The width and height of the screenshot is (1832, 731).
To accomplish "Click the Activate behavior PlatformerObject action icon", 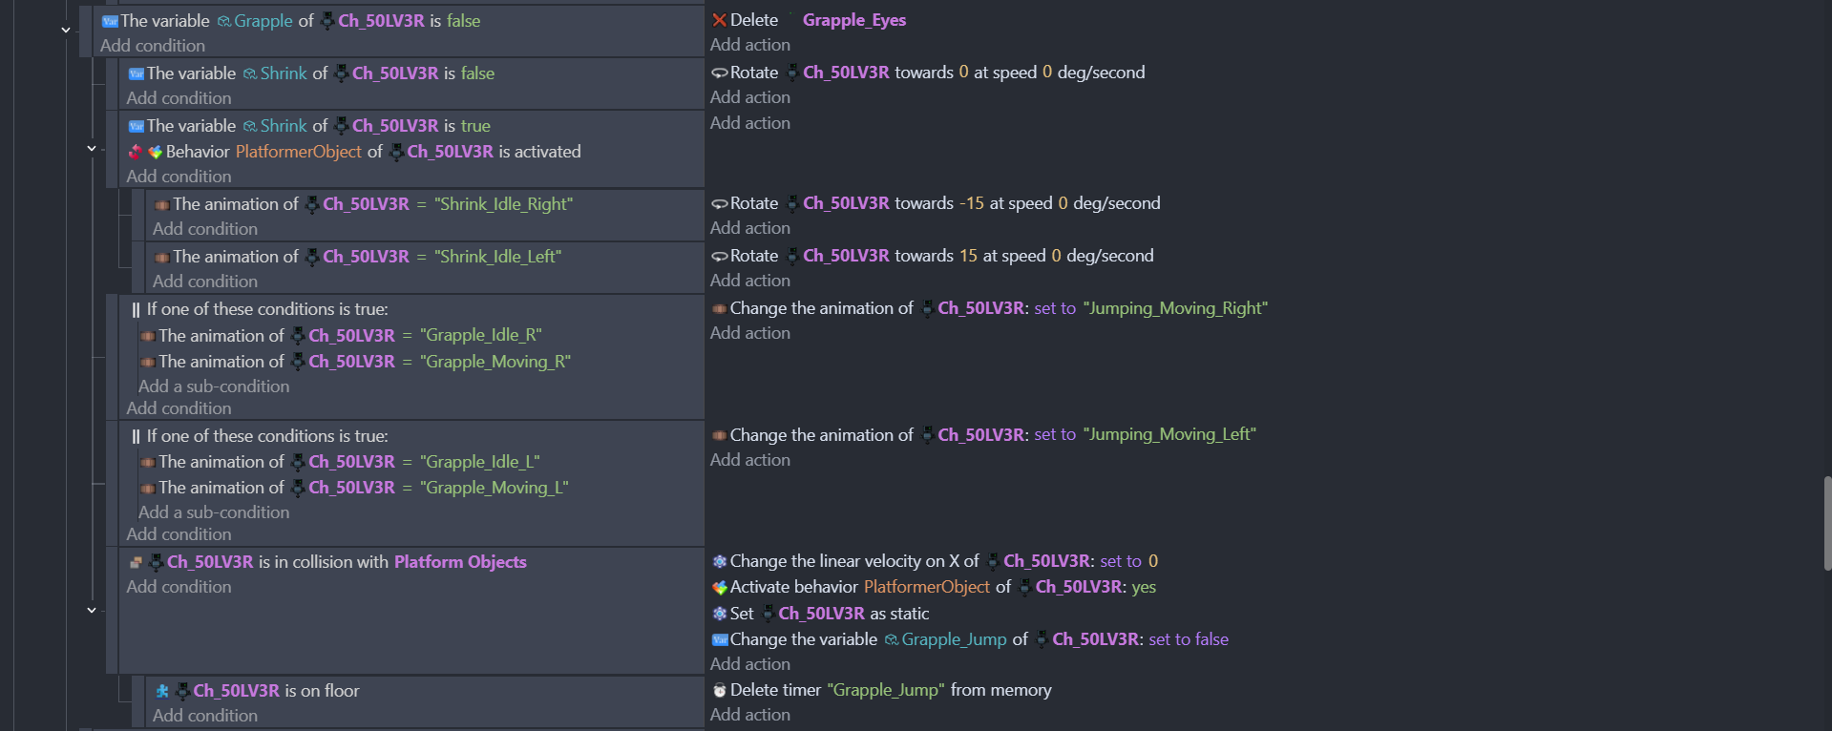I will [719, 587].
